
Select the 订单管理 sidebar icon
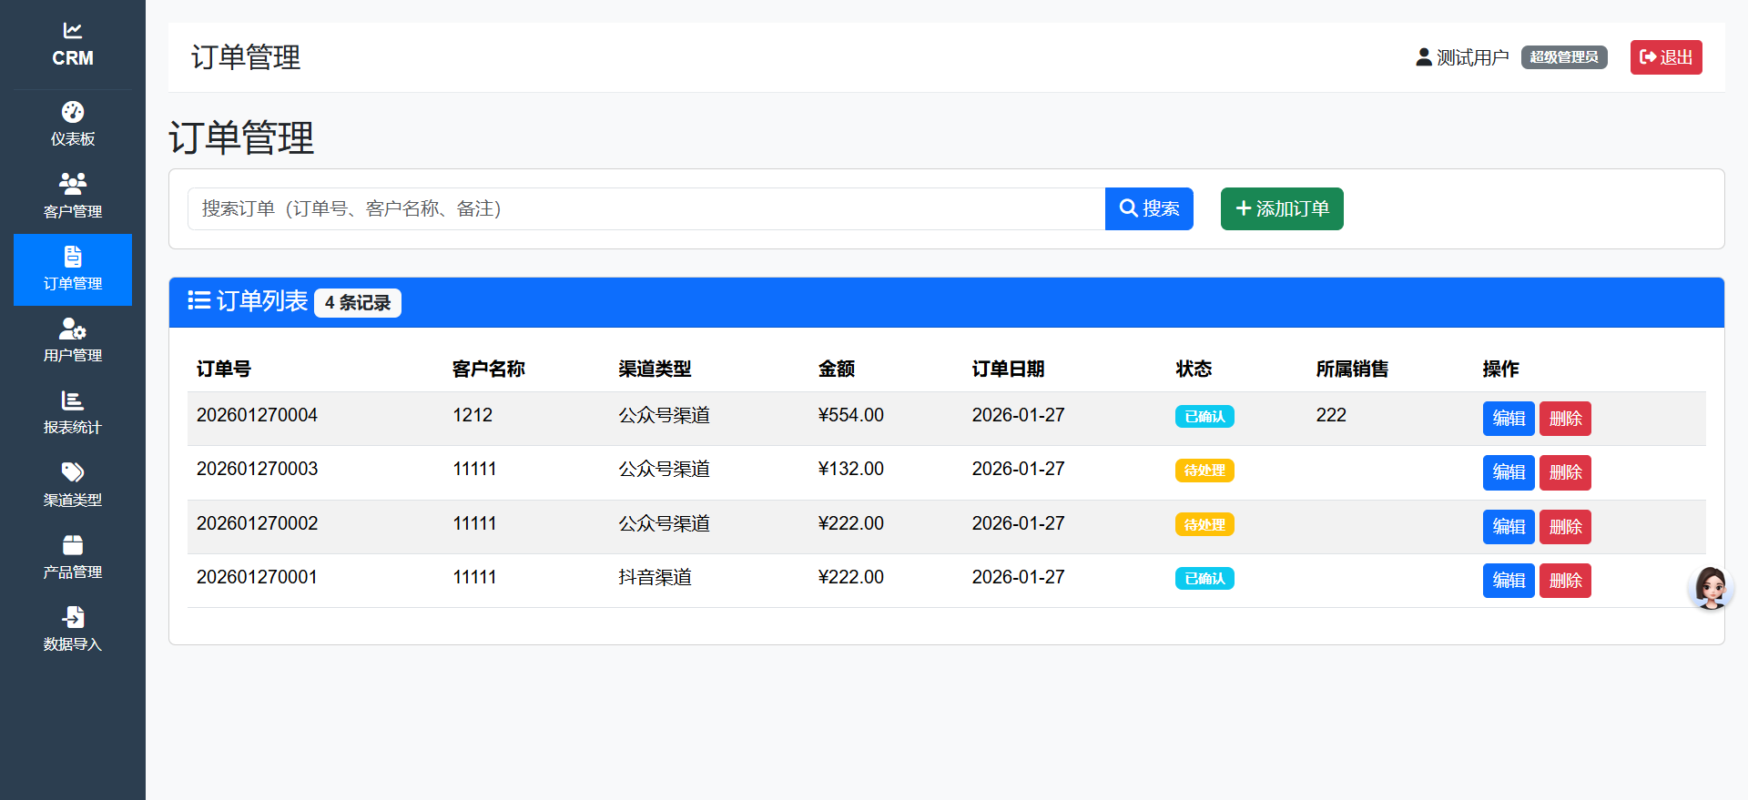(73, 258)
